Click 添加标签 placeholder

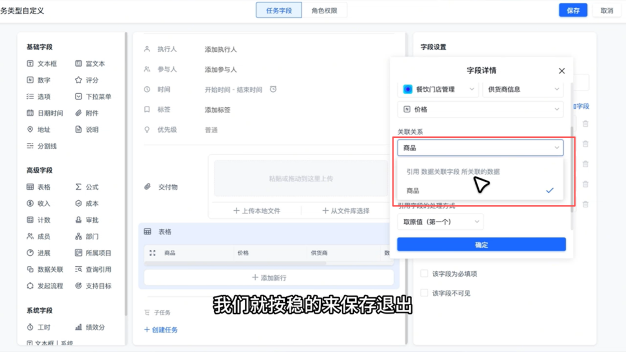click(x=217, y=109)
